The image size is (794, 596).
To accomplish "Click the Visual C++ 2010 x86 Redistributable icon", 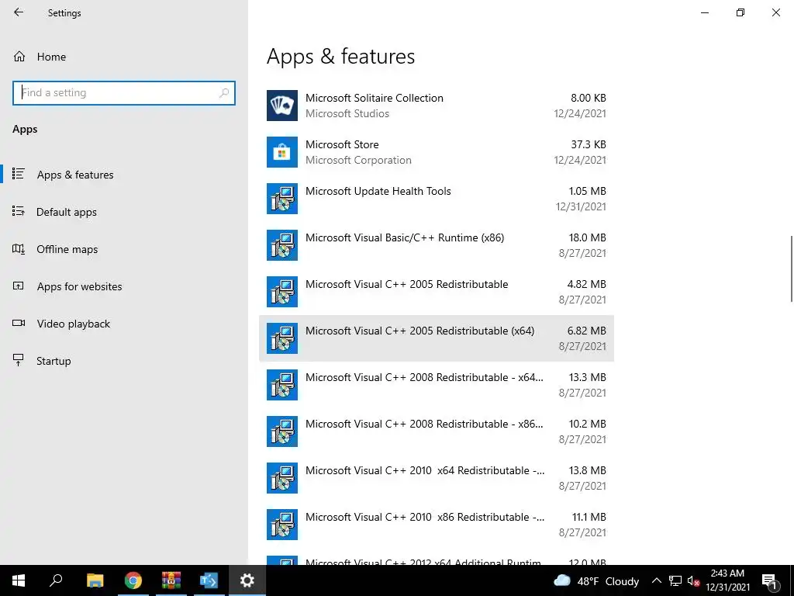I will pyautogui.click(x=282, y=525).
